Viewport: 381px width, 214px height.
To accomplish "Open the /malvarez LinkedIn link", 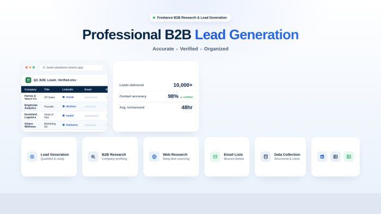I will pos(70,125).
